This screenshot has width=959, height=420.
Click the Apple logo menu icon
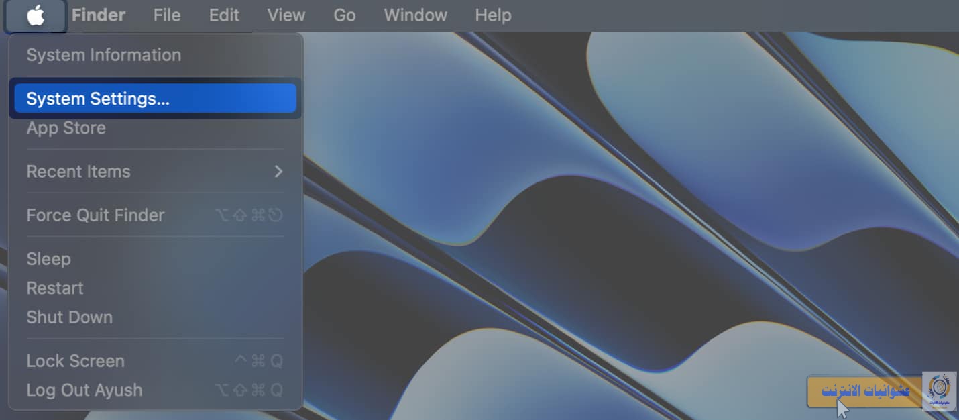(x=36, y=15)
